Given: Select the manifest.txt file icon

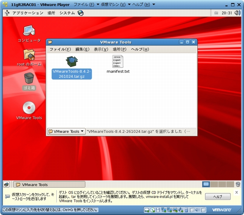Looking at the screenshot, I should pyautogui.click(x=118, y=61).
